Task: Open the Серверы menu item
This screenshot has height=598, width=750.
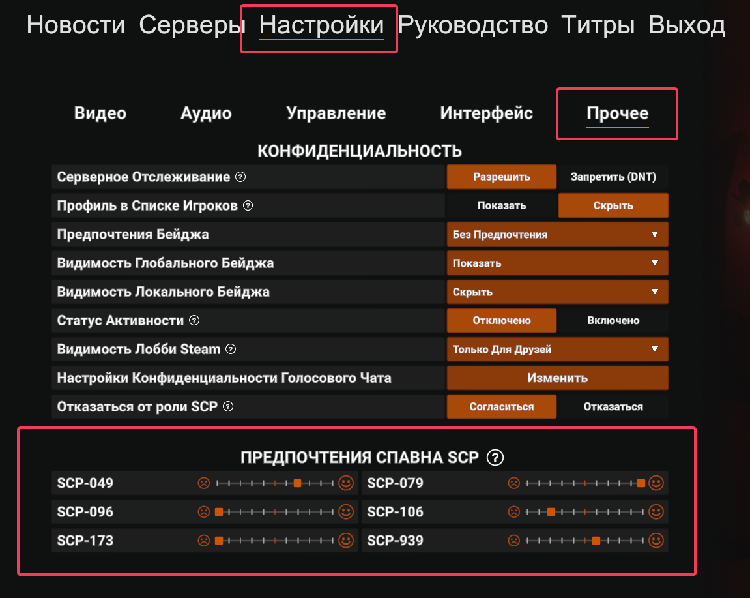Action: tap(192, 25)
